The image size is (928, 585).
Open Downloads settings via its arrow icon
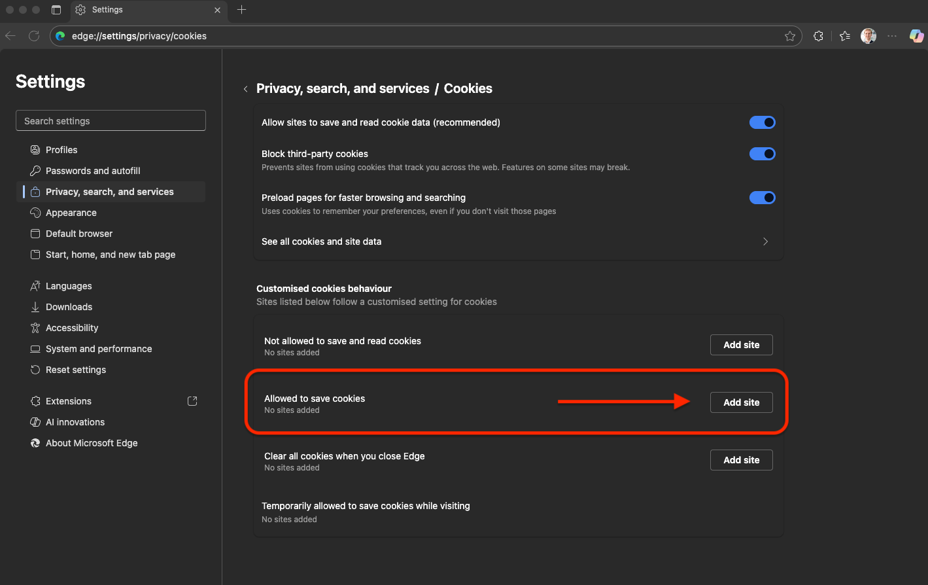(x=35, y=307)
